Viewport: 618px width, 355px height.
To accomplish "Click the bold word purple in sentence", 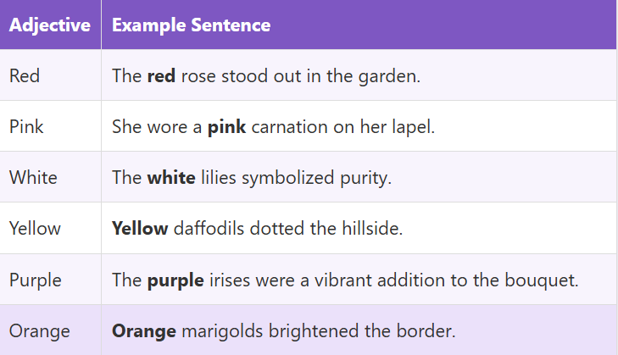I will (x=175, y=279).
